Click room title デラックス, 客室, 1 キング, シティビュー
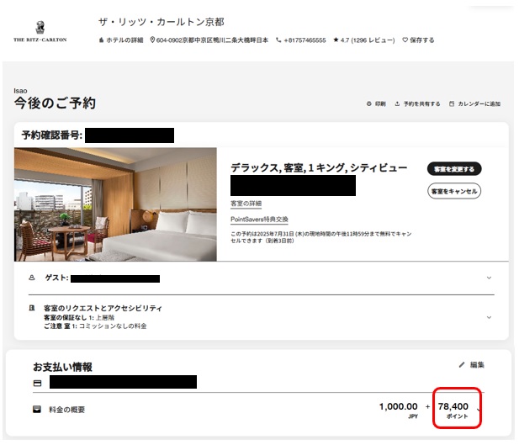This screenshot has width=519, height=445. 319,168
